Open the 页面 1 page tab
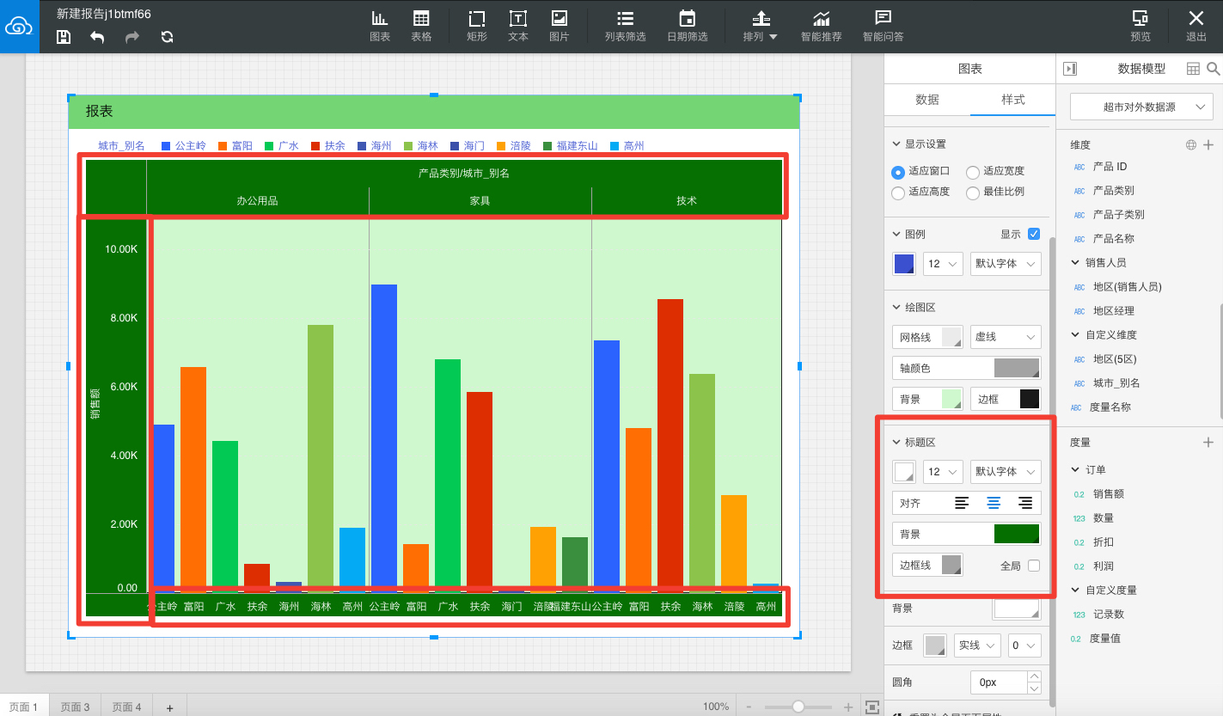 (23, 707)
